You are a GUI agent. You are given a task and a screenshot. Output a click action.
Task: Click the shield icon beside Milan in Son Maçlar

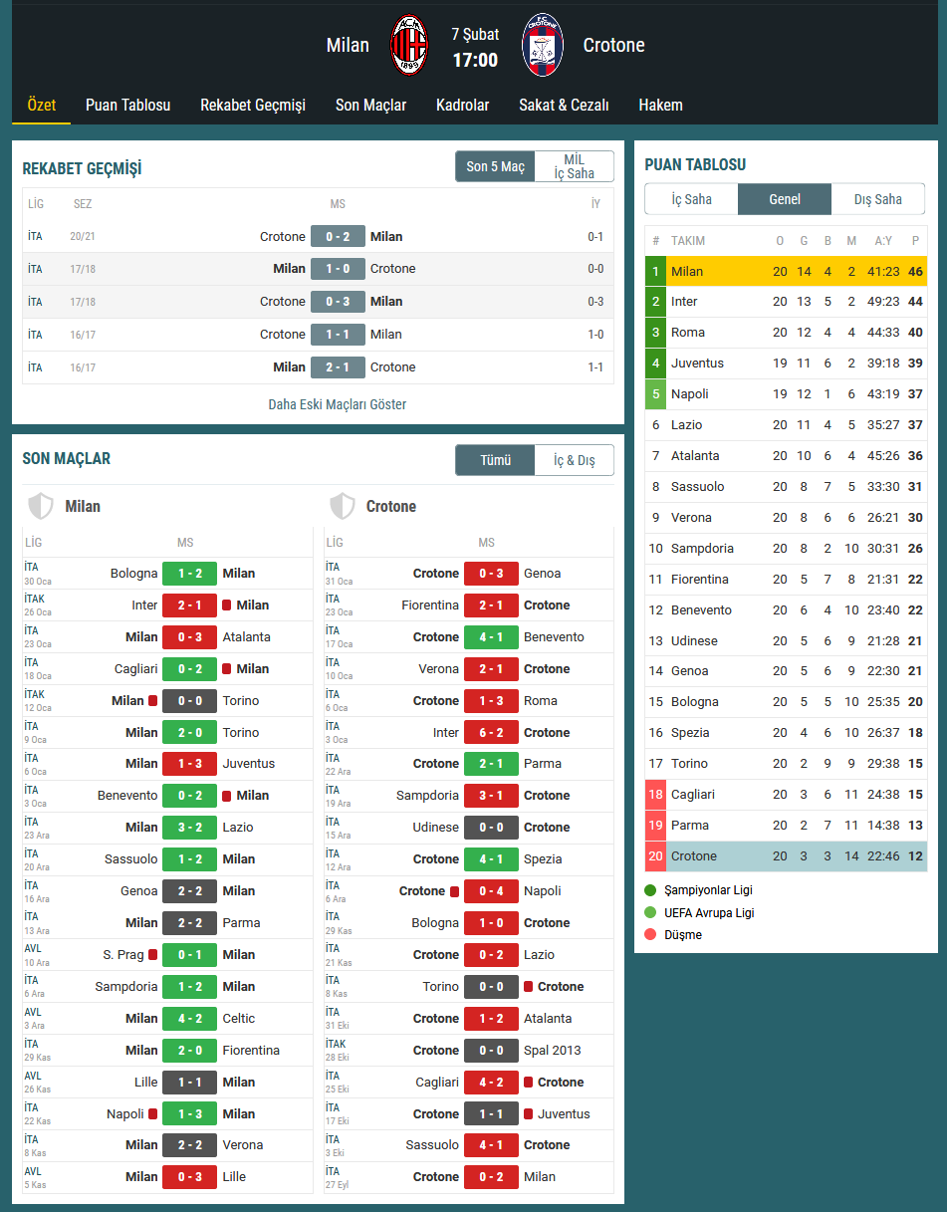click(41, 506)
